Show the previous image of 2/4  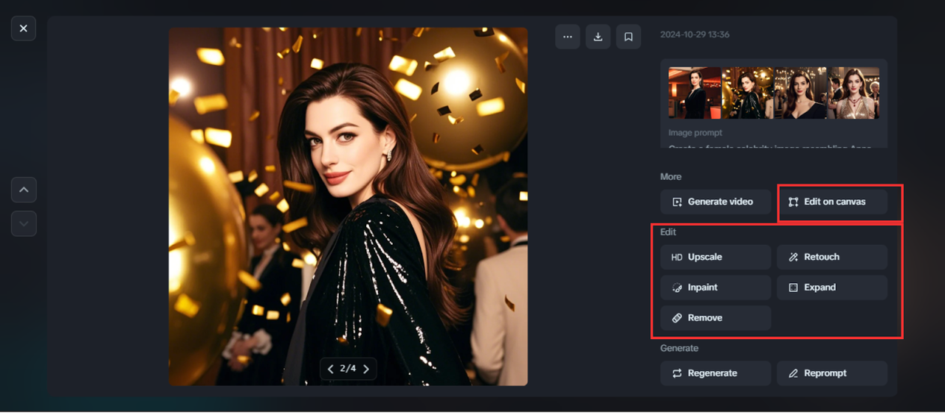331,369
